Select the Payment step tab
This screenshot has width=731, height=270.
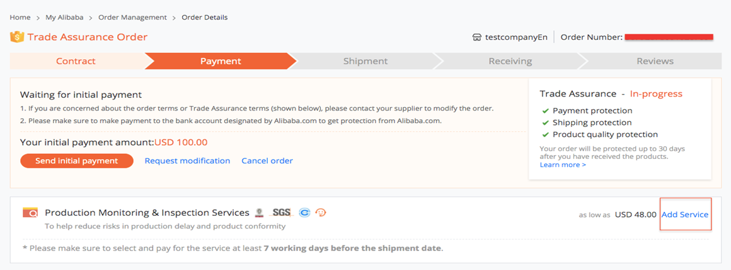click(221, 61)
